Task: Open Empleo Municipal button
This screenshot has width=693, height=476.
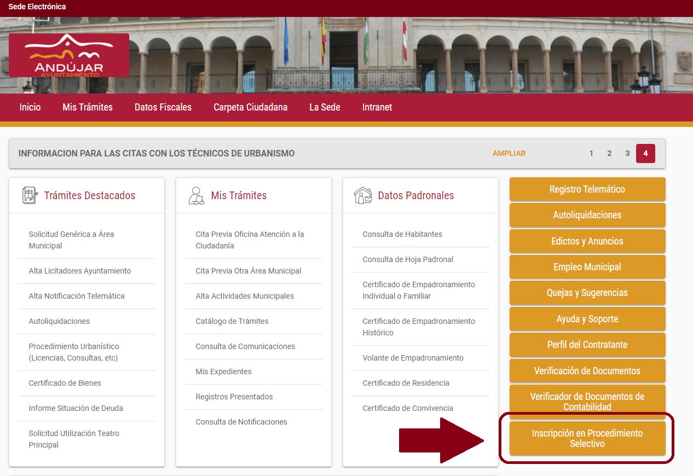Action: tap(587, 267)
